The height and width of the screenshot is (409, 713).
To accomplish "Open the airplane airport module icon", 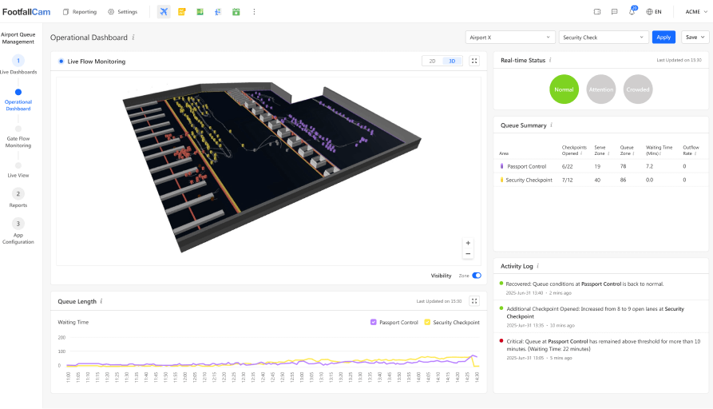I will 164,12.
